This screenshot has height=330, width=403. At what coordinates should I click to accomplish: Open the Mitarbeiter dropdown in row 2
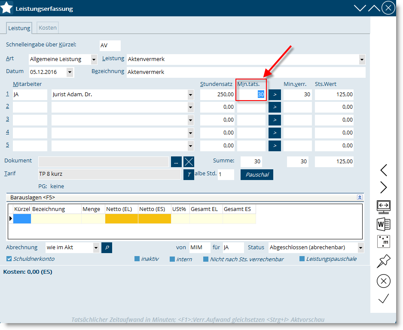click(x=190, y=107)
